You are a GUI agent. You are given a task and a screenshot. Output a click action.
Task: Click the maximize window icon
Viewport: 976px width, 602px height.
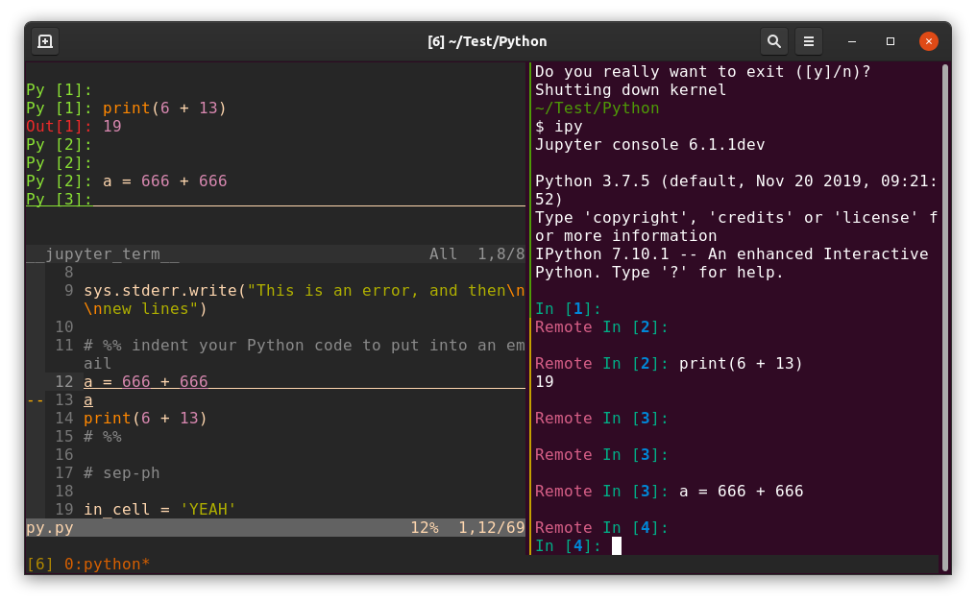coord(890,41)
